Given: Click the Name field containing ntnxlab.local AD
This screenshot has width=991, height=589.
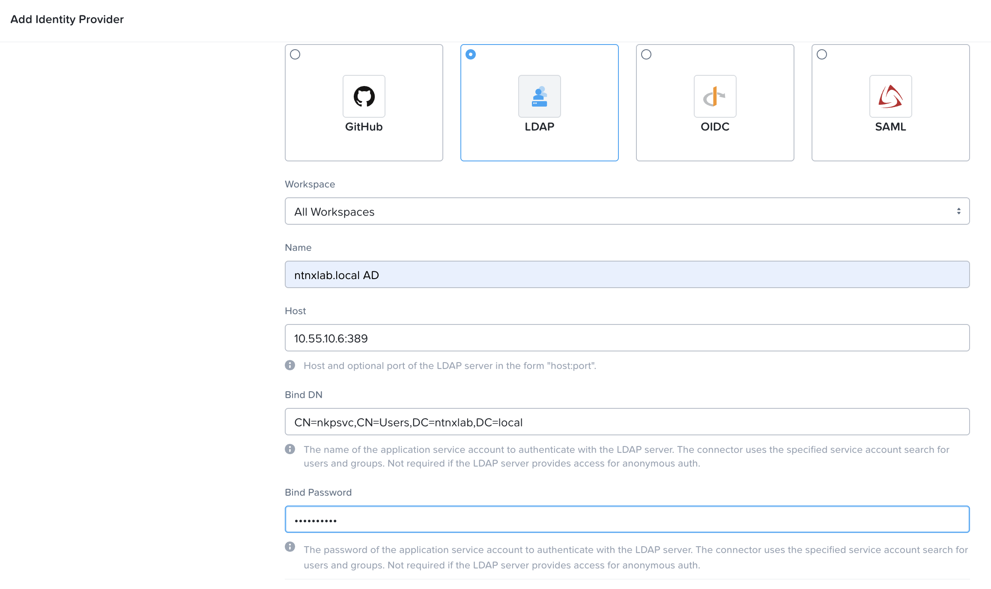Looking at the screenshot, I should click(627, 274).
